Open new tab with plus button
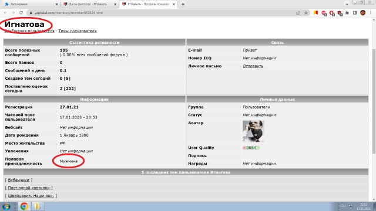 tap(183, 4)
